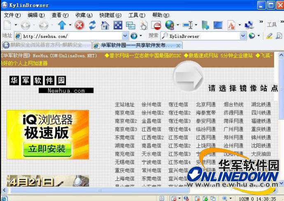Click the overlapping windows toolbar icon
The width and height of the screenshot is (284, 201).
(130, 25)
